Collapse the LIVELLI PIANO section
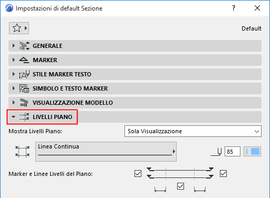 tap(13, 117)
